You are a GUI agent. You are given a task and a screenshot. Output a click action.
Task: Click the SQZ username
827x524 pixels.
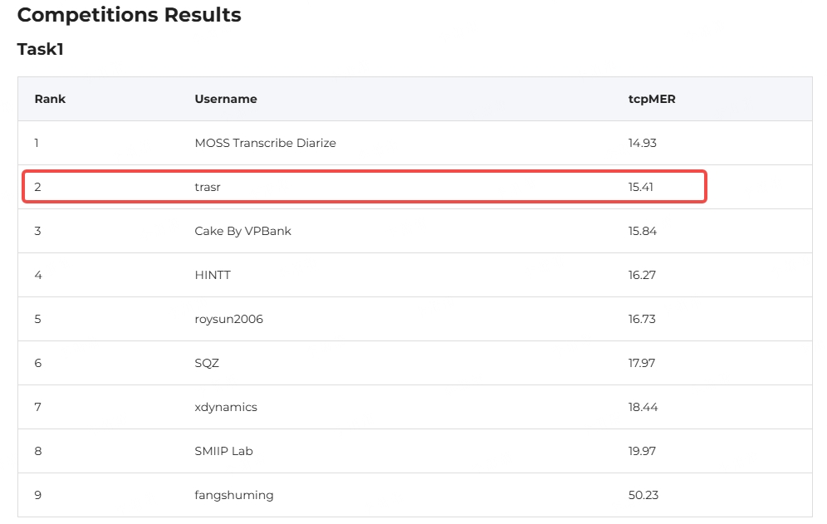point(207,363)
